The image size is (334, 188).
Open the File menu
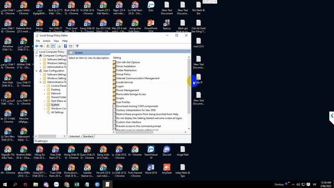38,41
